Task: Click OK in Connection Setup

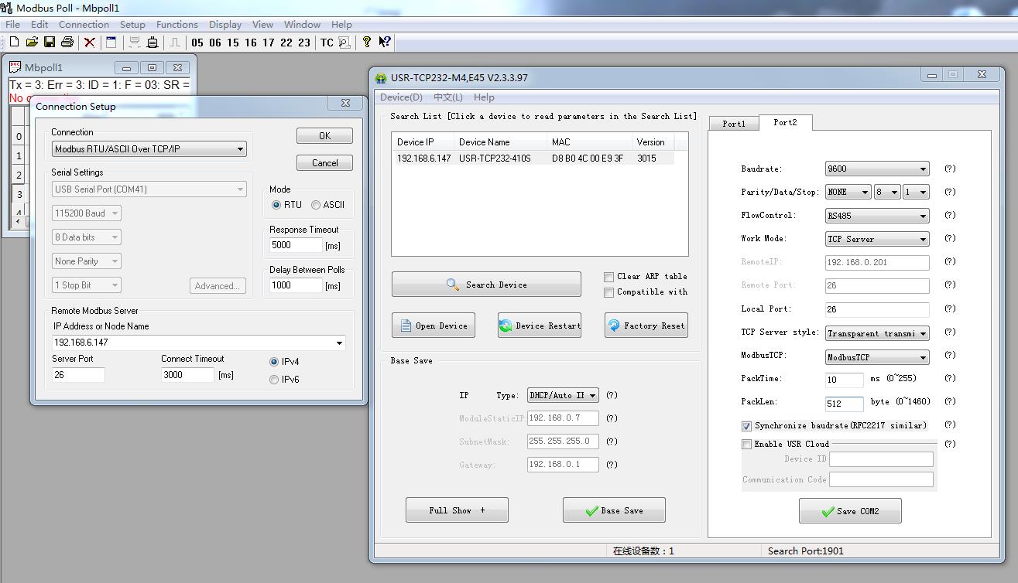Action: pos(324,135)
